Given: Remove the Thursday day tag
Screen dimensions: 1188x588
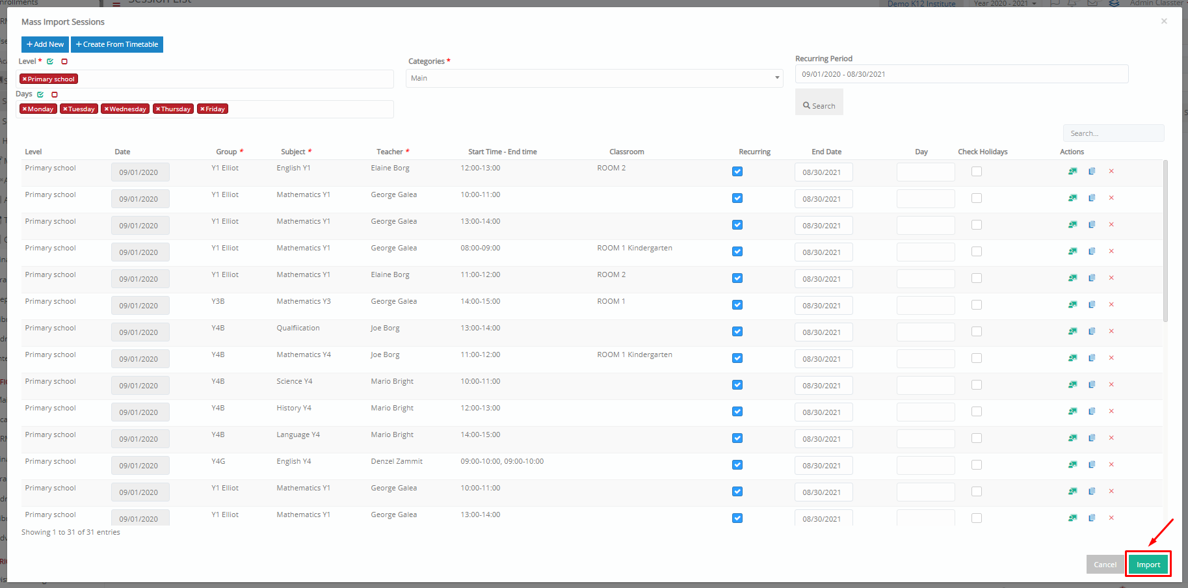Looking at the screenshot, I should click(158, 109).
